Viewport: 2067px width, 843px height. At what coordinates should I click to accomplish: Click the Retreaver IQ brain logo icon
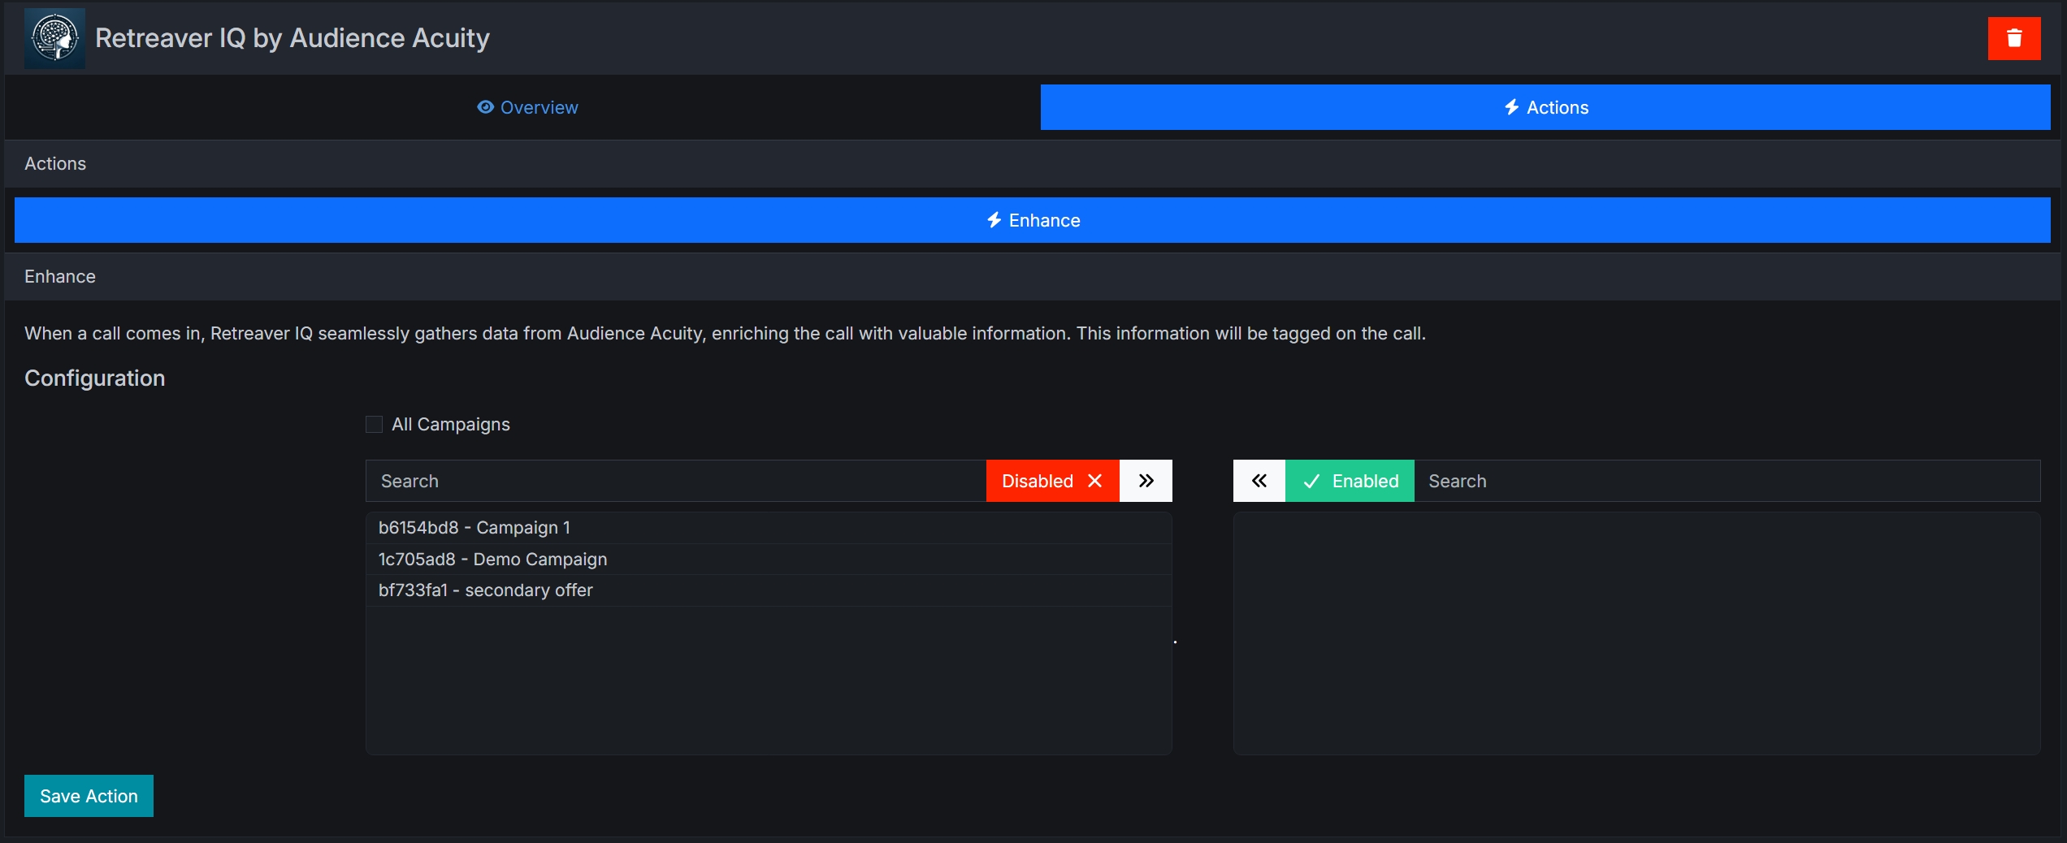(54, 38)
